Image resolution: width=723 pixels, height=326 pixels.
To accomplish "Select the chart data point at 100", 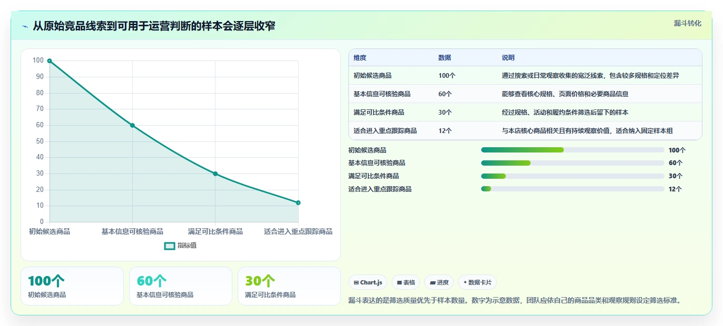I will 50,61.
